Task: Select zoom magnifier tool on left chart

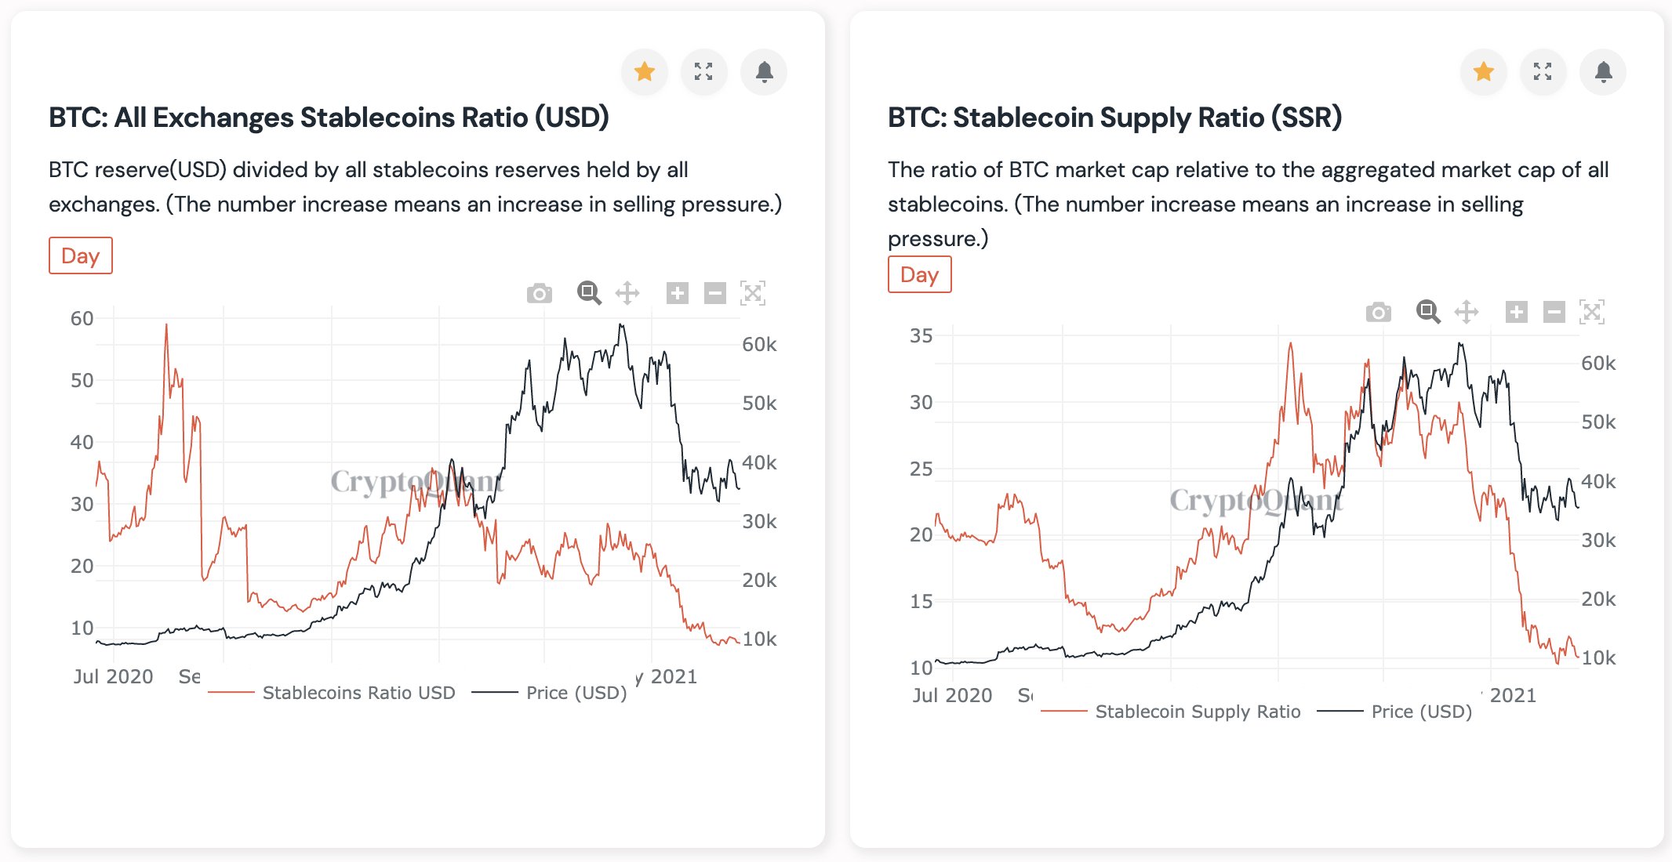Action: tap(589, 293)
